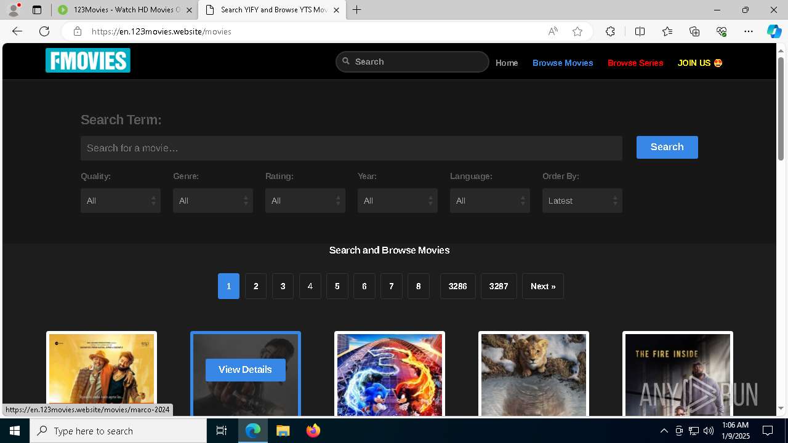Jump to page 8 of results
The height and width of the screenshot is (443, 788).
(x=418, y=286)
